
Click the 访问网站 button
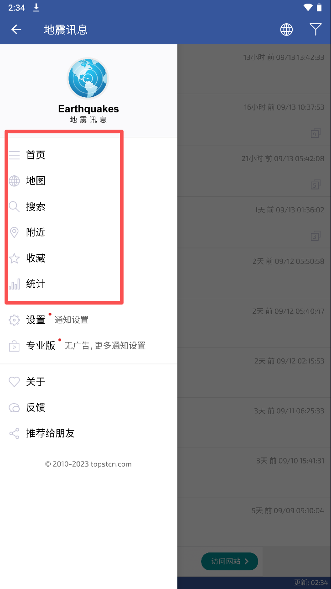click(x=229, y=561)
